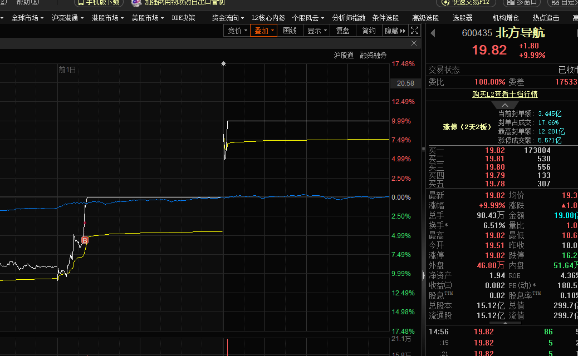Click the 当前封单额 3.445亿 value
This screenshot has width=578, height=356.
pyautogui.click(x=550, y=114)
